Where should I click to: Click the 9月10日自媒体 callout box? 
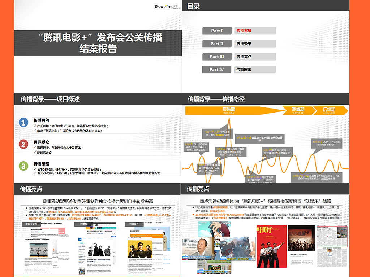click(x=209, y=170)
